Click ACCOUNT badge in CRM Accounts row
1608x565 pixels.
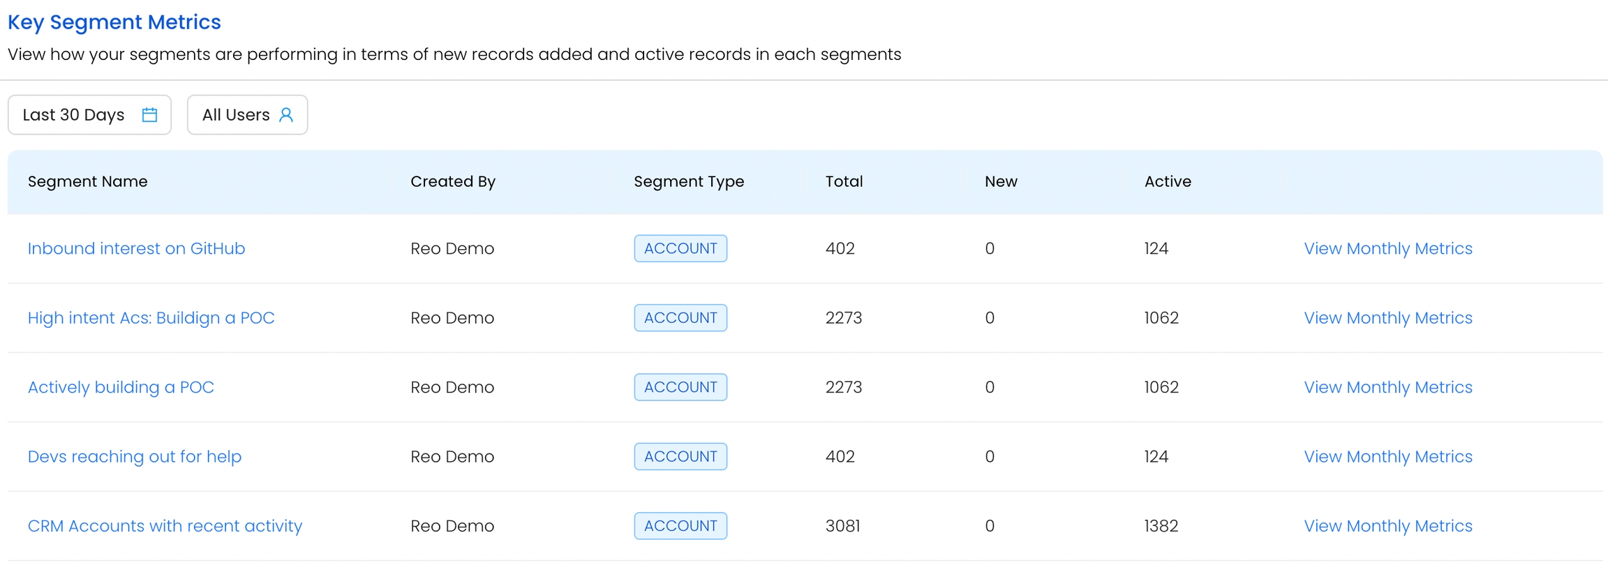680,526
